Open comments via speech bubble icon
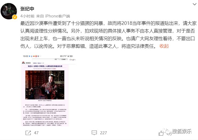Viewport: 198px width, 140px height. pos(94,133)
